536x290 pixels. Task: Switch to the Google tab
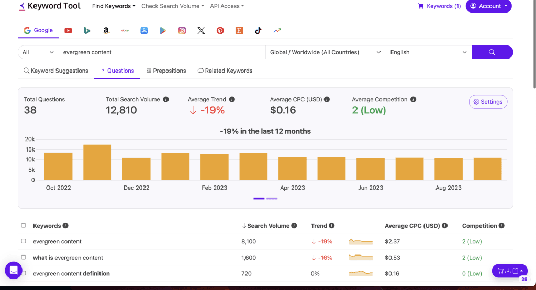click(x=38, y=30)
